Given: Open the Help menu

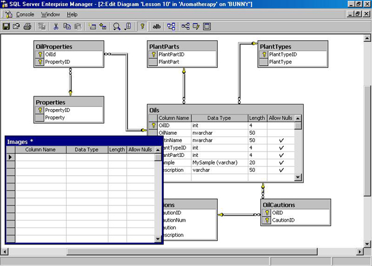Looking at the screenshot, I should (x=72, y=14).
